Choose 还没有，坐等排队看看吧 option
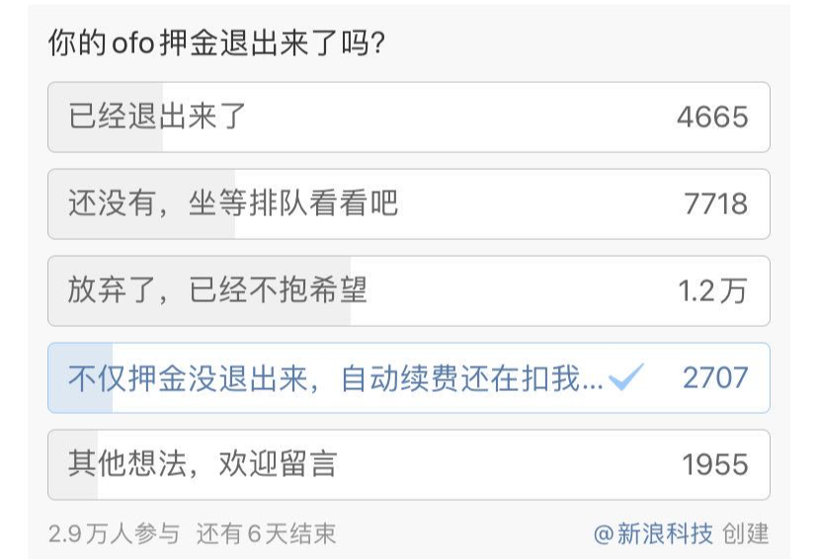Screen dimensions: 818x559 click(x=233, y=204)
